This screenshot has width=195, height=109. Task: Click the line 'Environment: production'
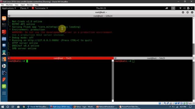coord(28,30)
